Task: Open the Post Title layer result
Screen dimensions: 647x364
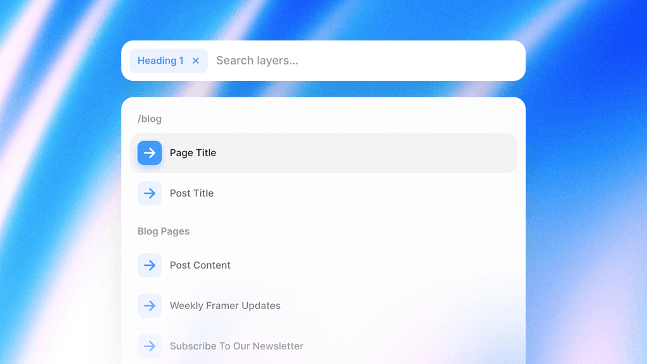Action: tap(191, 193)
